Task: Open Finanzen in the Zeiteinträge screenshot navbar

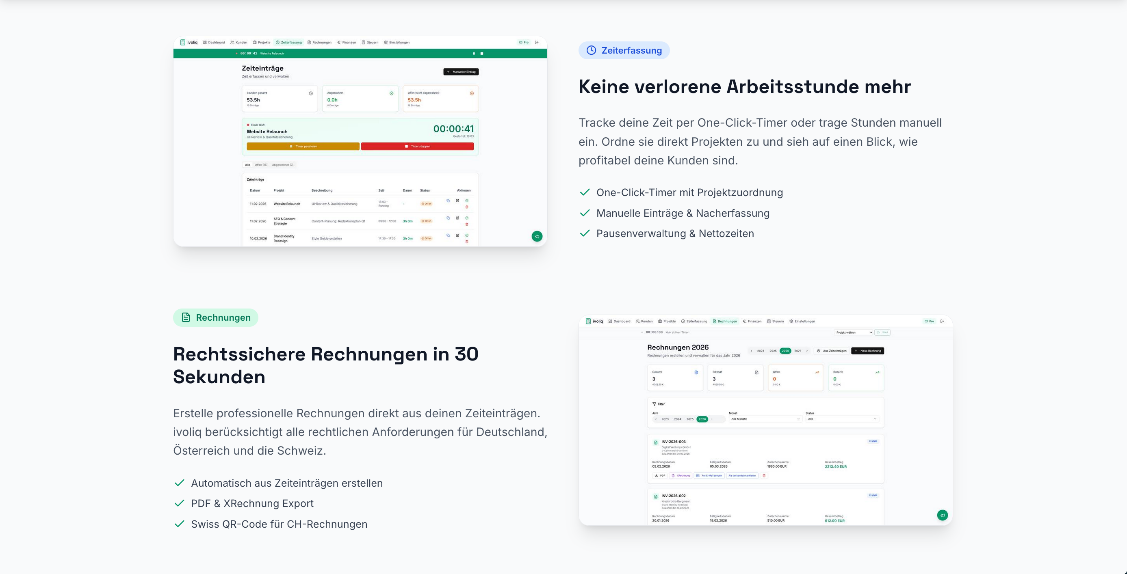Action: click(347, 42)
